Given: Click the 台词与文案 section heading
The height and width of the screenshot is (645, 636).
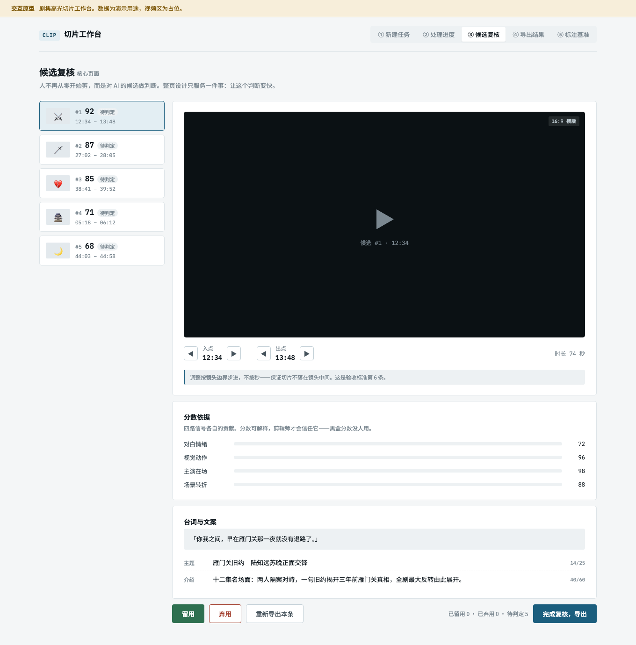Looking at the screenshot, I should (200, 522).
